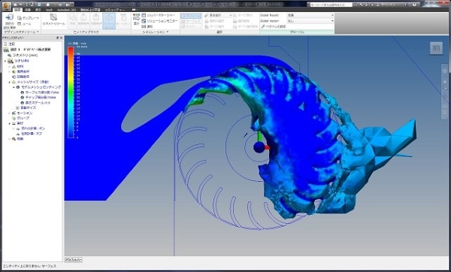Click the front face of the view cube
Viewport: 451px width, 272px height.
pyautogui.click(x=436, y=48)
